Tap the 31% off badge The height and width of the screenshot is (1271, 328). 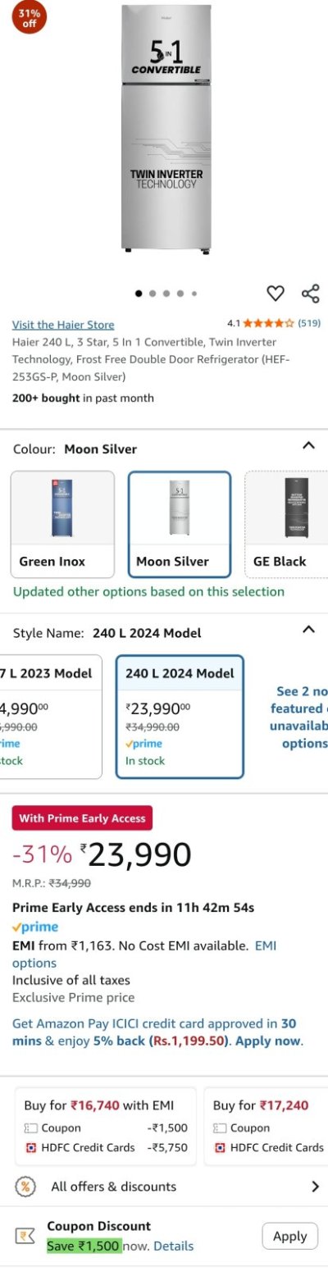pyautogui.click(x=30, y=17)
